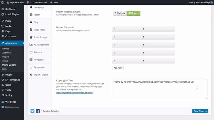Image resolution: width=214 pixels, height=120 pixels.
Task: Open the Single Posts options tab
Action: click(x=39, y=30)
